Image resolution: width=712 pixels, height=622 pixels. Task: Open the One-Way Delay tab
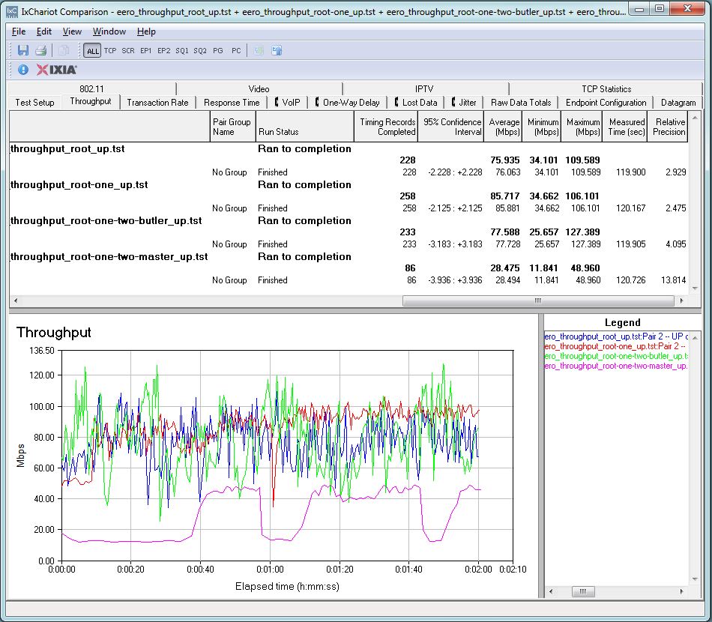click(347, 103)
